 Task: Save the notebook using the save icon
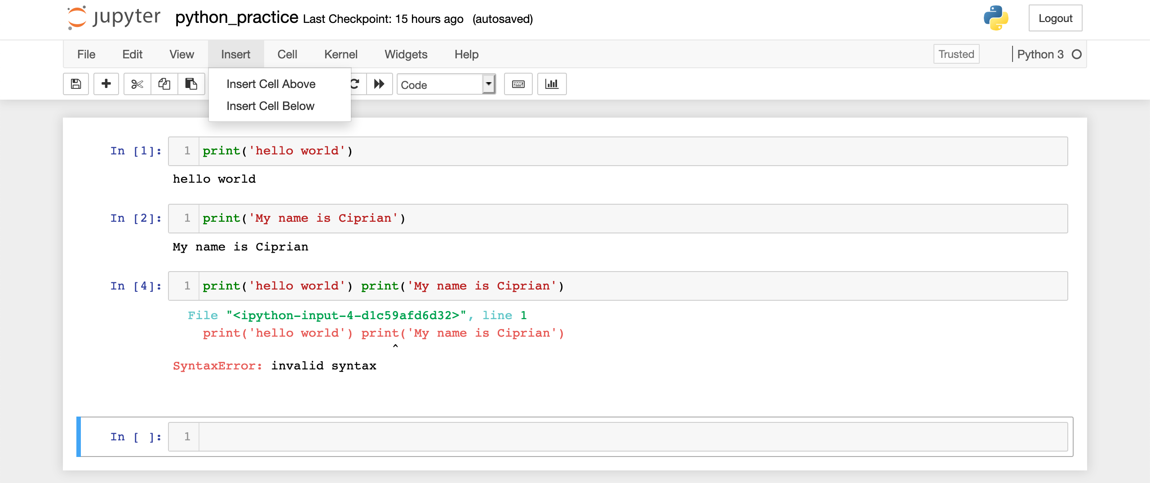(x=76, y=84)
